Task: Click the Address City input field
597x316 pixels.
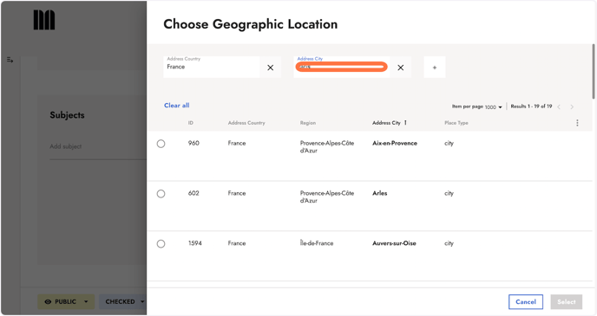Action: 342,68
